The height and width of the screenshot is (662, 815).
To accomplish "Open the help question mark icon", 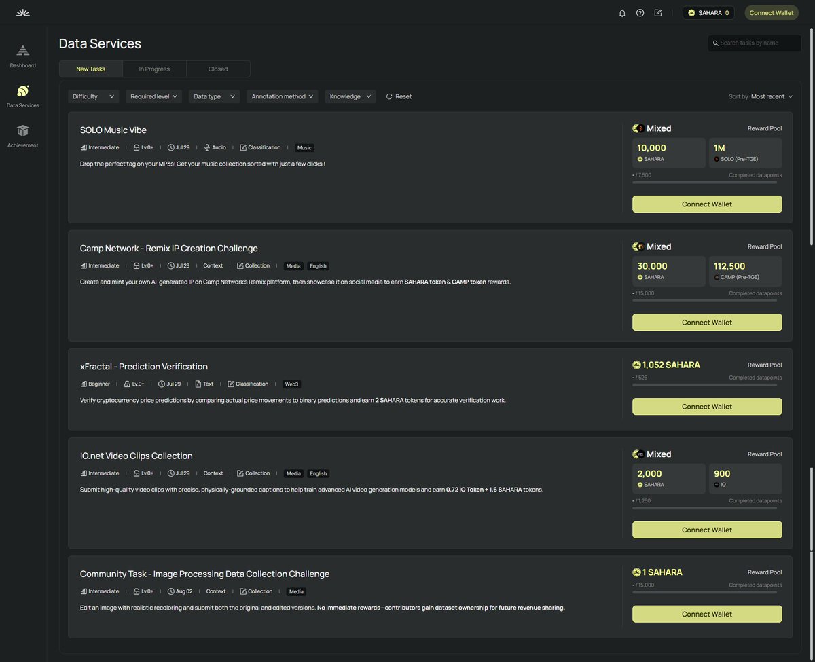I will pos(640,12).
